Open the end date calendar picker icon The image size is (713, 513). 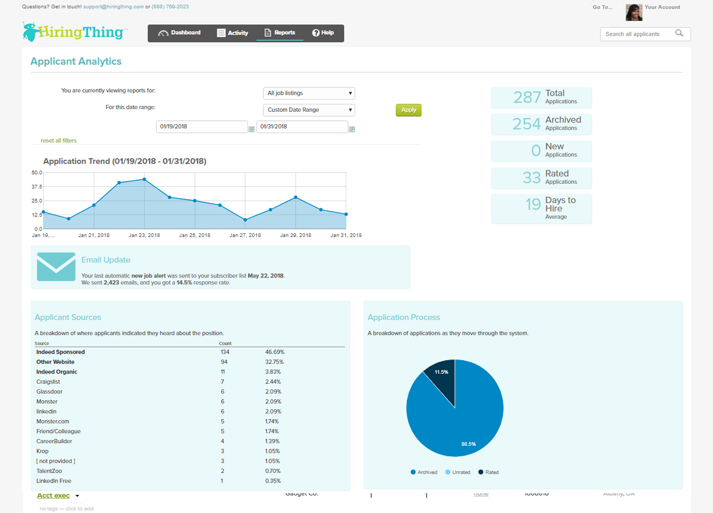(x=352, y=129)
